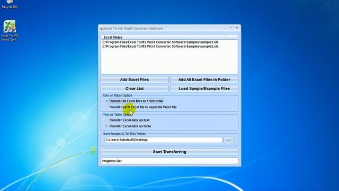The width and height of the screenshot is (339, 191).
Task: Select Transfer all Excel files to 1 Word file
Action: pos(134,101)
